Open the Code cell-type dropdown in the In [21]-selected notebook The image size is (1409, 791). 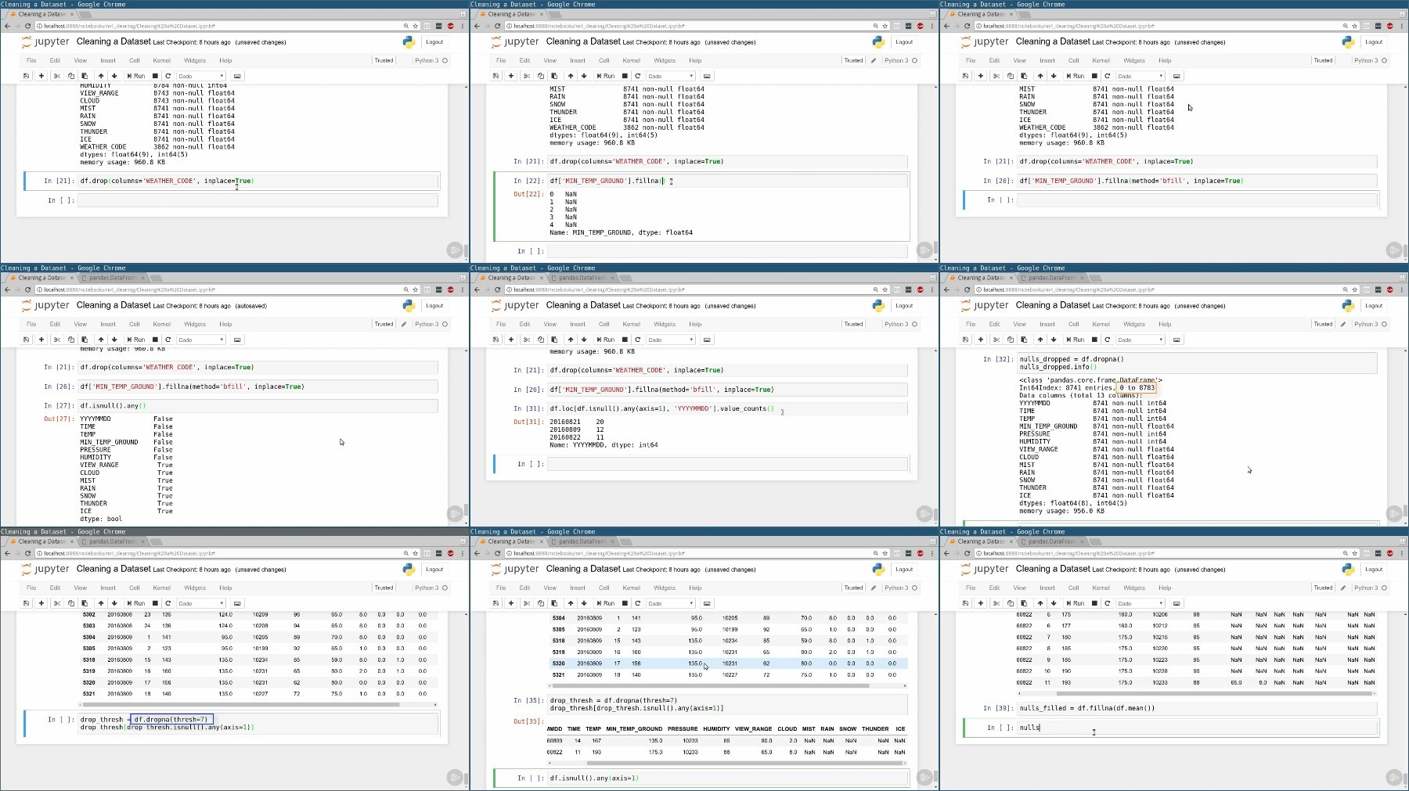pos(201,76)
